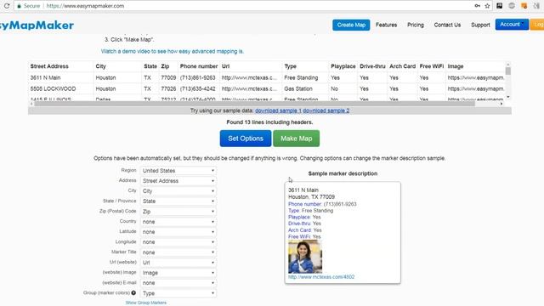Open the Latitude dropdown
The width and height of the screenshot is (544, 306).
[178, 232]
